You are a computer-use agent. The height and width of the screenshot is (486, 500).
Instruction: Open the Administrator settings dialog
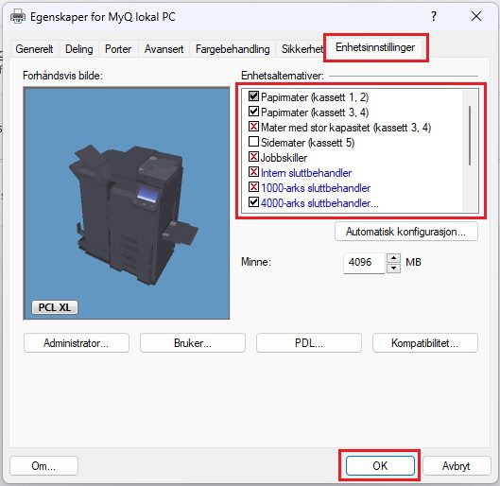tap(77, 343)
